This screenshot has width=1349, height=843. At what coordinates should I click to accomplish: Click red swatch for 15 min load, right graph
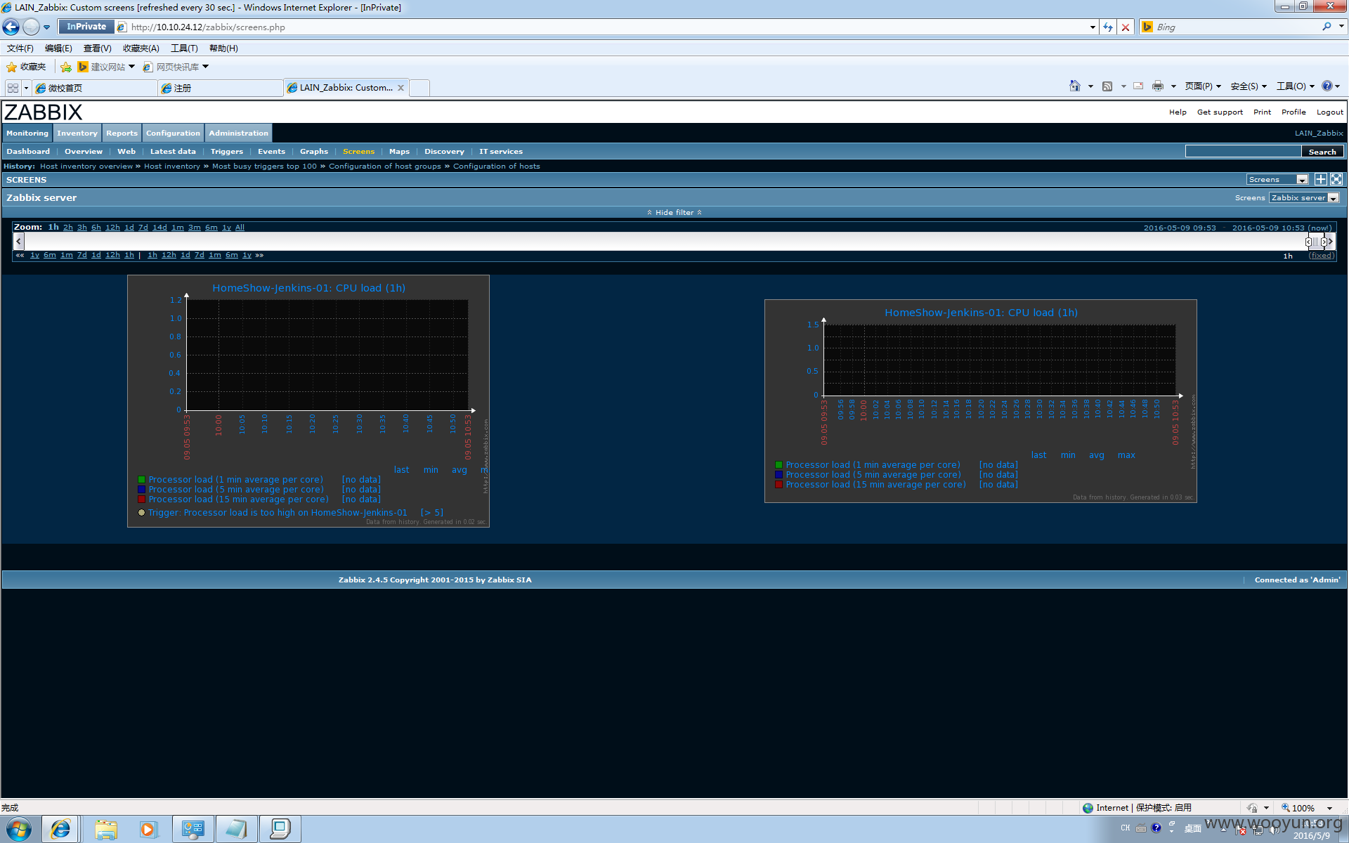778,485
